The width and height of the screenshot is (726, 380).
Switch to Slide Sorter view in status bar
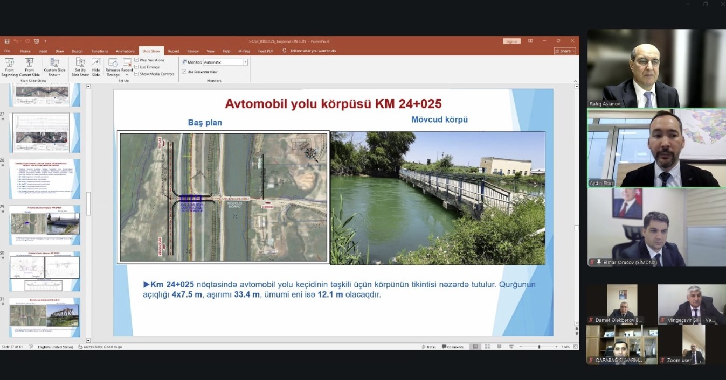487,347
